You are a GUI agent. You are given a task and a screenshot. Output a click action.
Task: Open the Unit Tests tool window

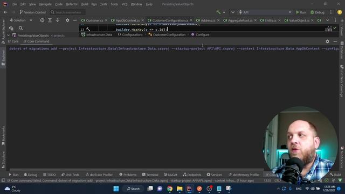point(71,175)
